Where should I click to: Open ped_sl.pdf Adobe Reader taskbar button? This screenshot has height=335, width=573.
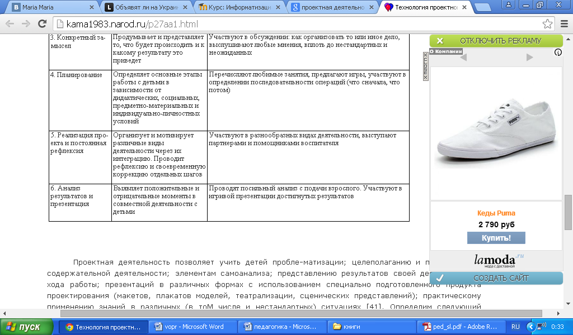tap(461, 327)
